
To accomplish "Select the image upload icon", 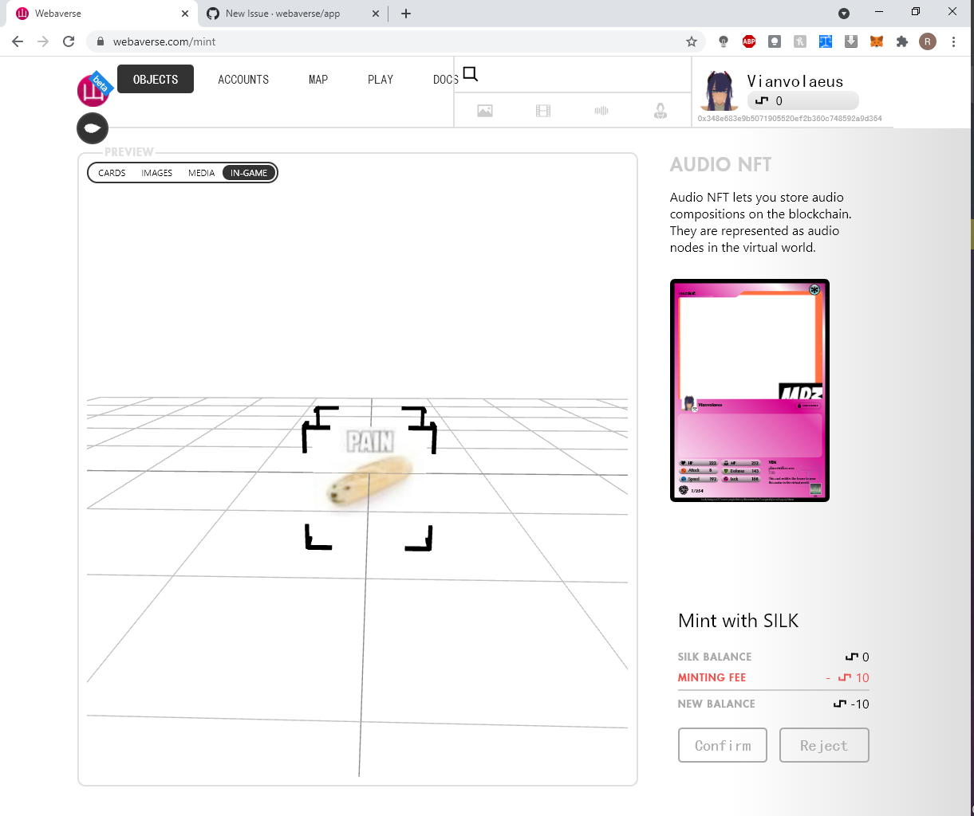I will coord(485,111).
